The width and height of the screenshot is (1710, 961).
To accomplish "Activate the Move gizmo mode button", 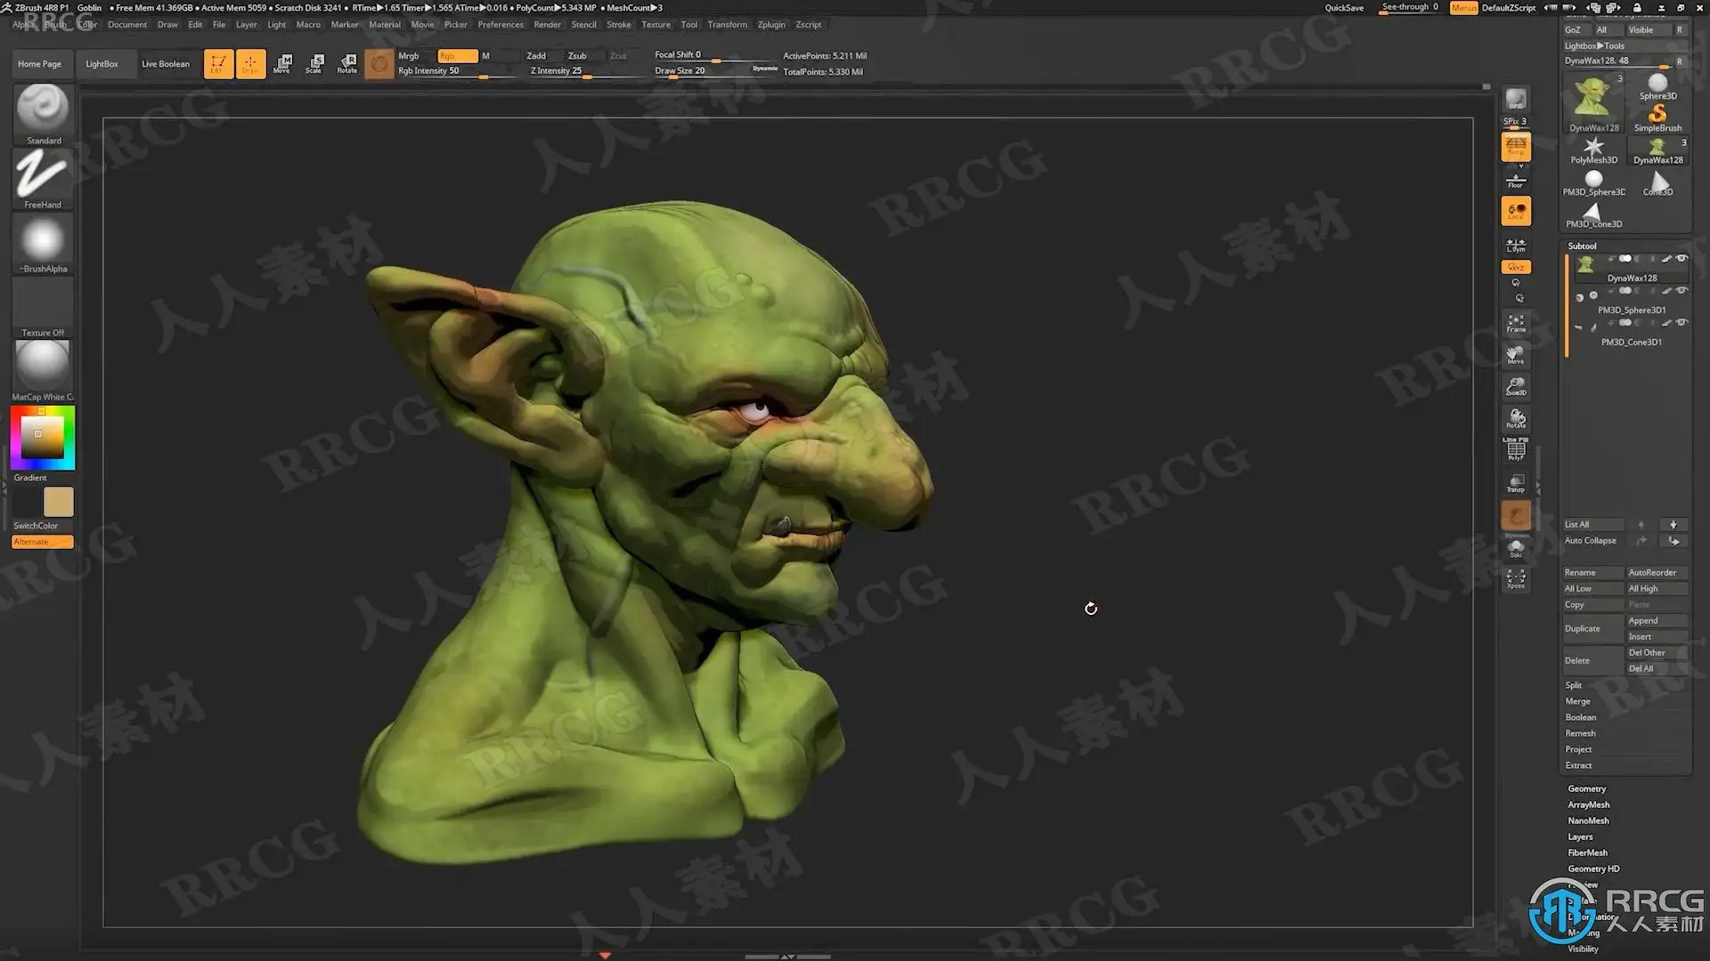I will pos(282,63).
